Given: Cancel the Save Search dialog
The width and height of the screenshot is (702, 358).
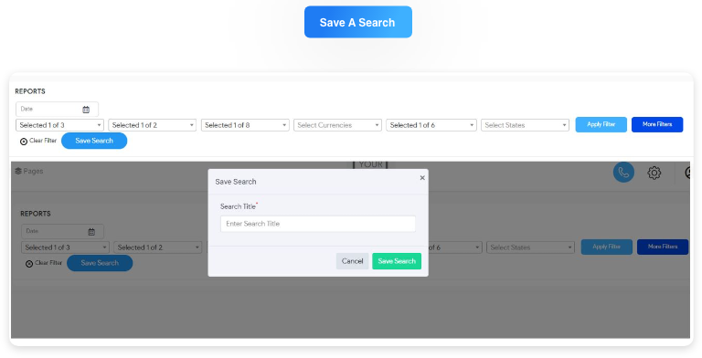Looking at the screenshot, I should click(352, 261).
